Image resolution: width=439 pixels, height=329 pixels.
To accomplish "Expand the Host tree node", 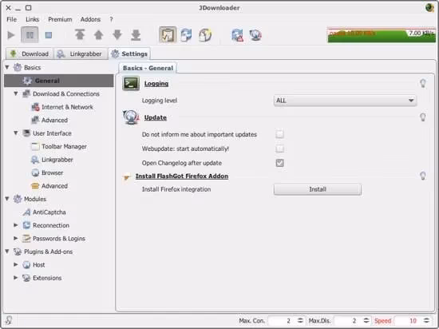I will (x=16, y=264).
